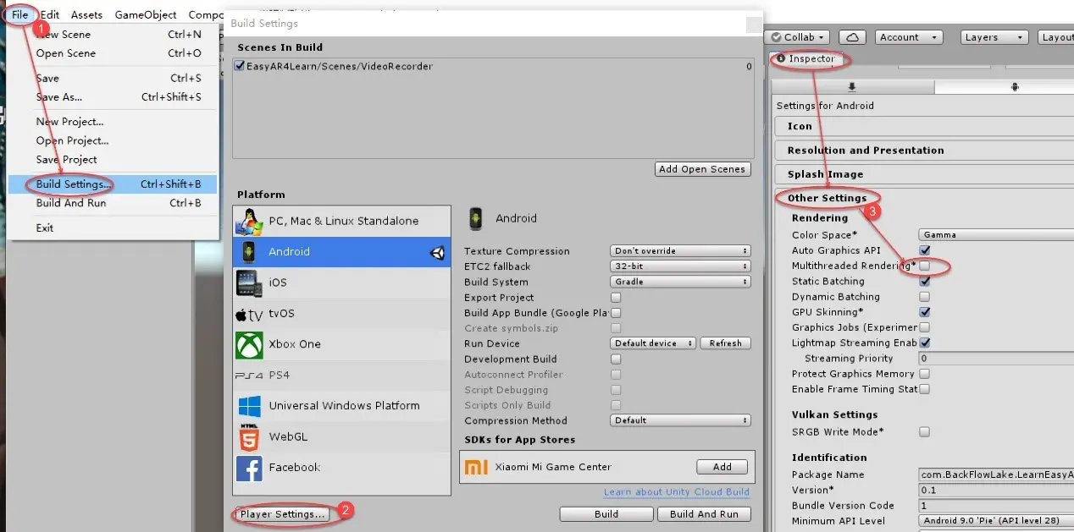
Task: Tick Build App Bundle (Google Play) checkbox
Action: (616, 313)
